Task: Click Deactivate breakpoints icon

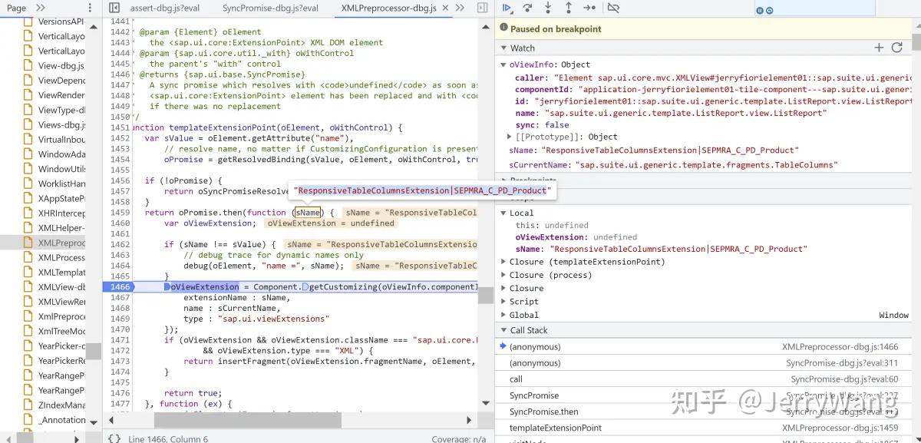Action: (x=612, y=8)
